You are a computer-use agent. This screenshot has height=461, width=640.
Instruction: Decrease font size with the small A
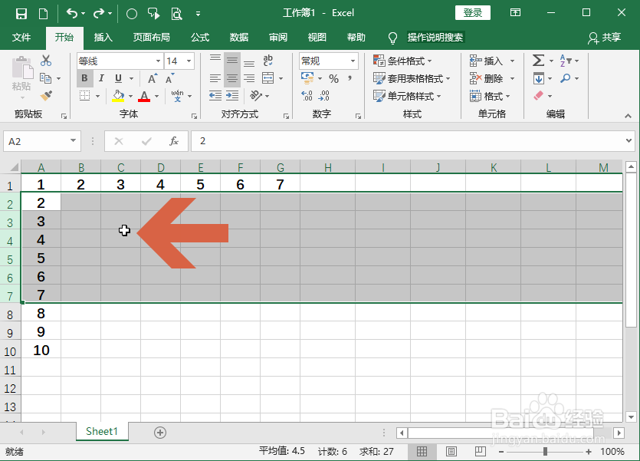[x=169, y=78]
